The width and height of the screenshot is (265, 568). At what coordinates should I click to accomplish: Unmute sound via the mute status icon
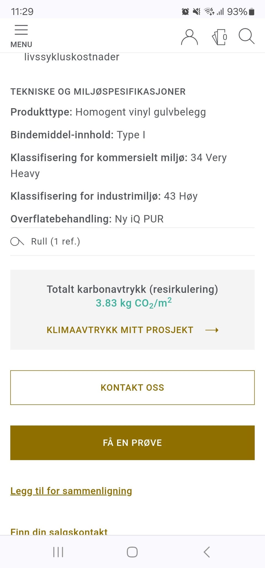click(196, 11)
